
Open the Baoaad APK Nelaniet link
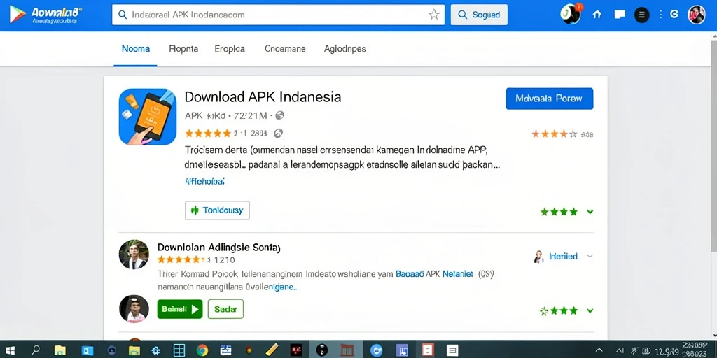click(435, 274)
